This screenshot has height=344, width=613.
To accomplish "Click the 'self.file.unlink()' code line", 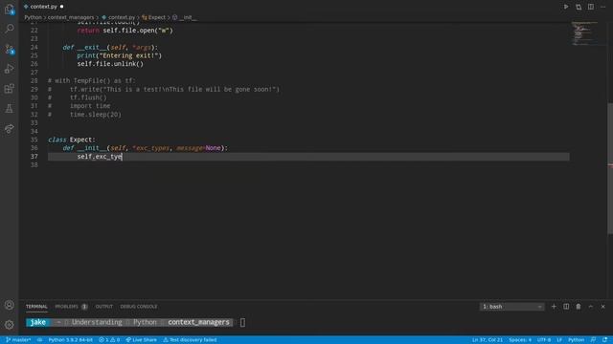I will coord(110,64).
